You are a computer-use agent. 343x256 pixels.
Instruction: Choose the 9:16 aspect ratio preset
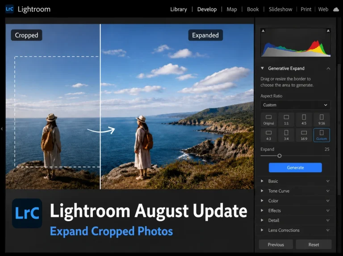[x=322, y=120]
